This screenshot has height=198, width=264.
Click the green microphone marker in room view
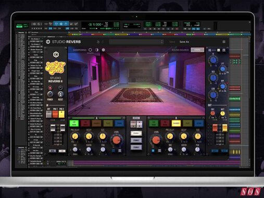point(159,88)
